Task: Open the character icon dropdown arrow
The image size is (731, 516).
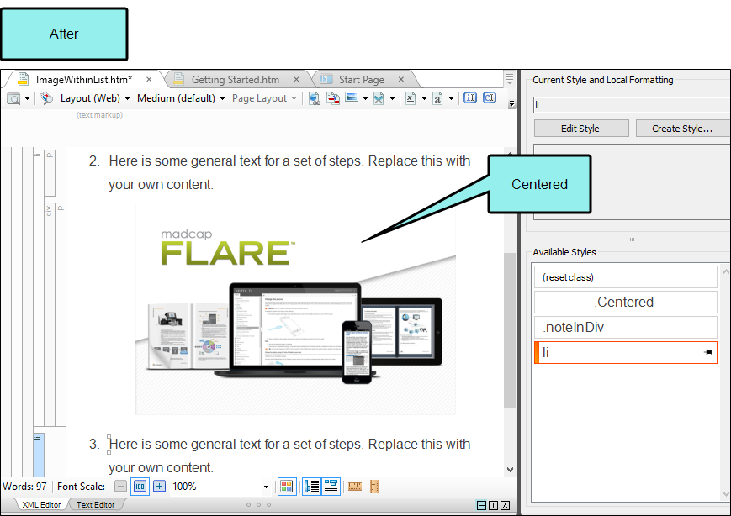Action: pos(451,98)
